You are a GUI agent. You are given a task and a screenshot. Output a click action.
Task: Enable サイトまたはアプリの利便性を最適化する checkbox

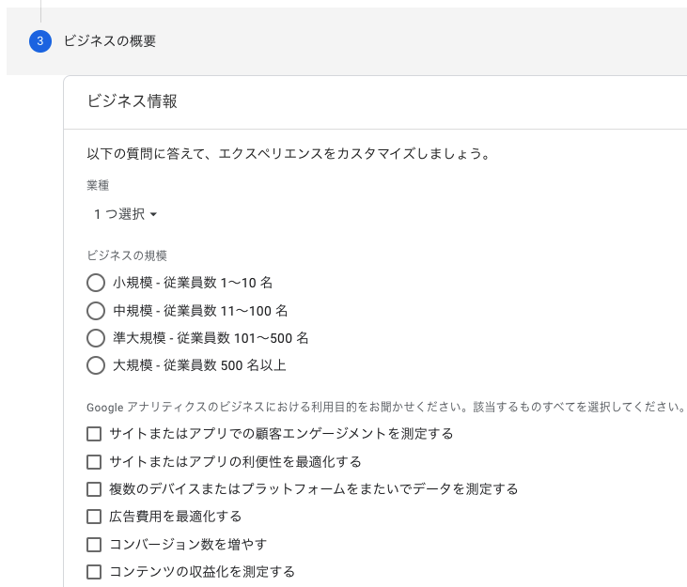point(94,462)
